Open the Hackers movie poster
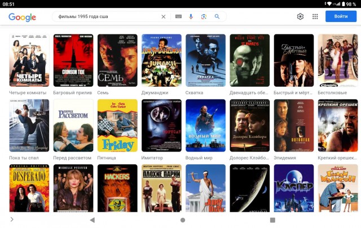 point(117,188)
